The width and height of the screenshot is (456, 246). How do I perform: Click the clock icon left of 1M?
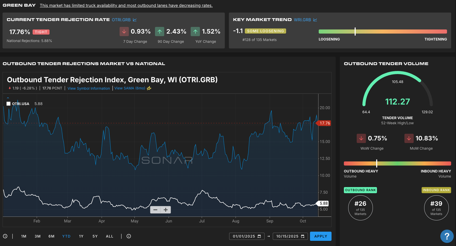[5, 236]
